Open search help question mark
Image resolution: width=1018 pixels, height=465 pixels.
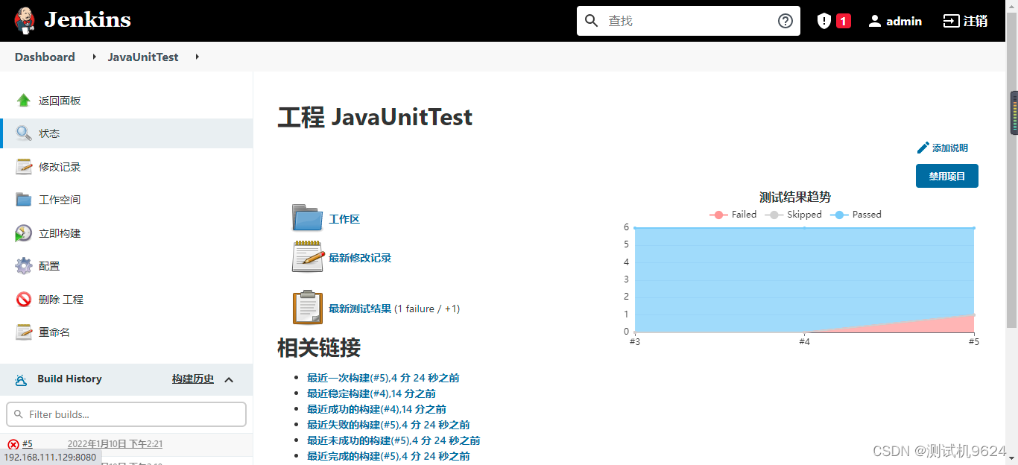coord(785,21)
